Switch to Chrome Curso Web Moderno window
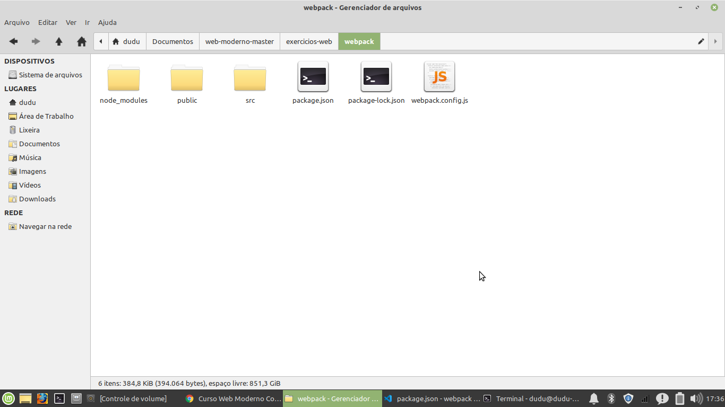Viewport: 725px width, 407px height. (233, 399)
